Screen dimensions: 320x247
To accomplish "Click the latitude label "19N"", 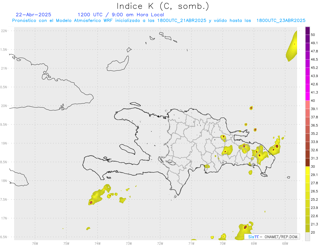I will (4, 143).
